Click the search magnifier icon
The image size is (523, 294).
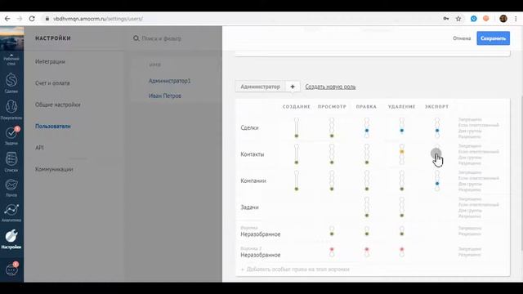coord(136,38)
